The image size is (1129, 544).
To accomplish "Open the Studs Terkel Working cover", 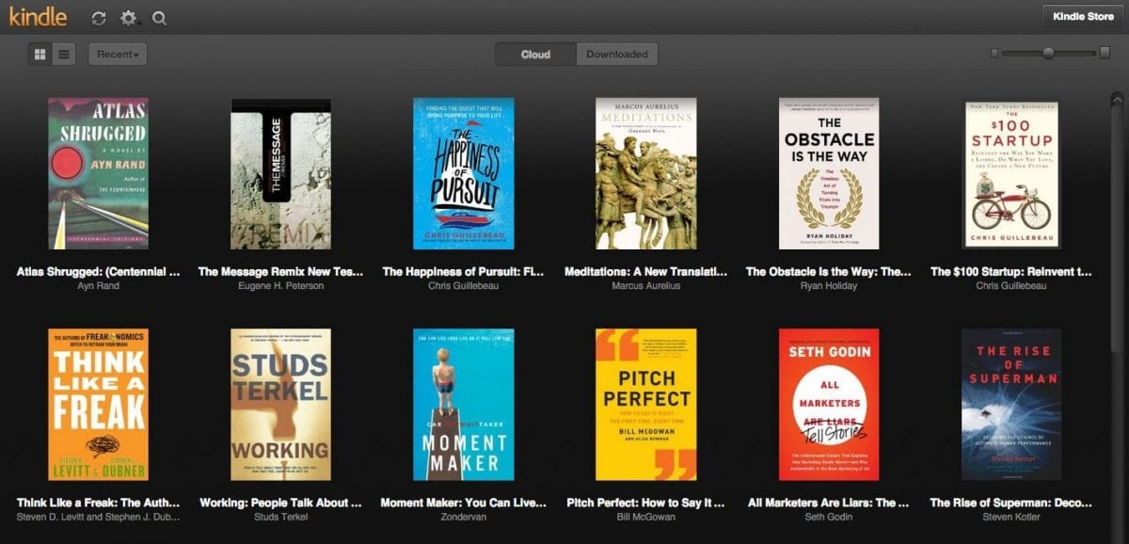I will [x=280, y=405].
